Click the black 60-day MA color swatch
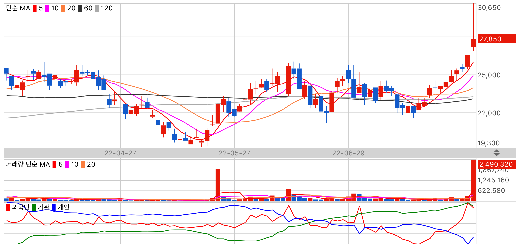 coord(80,8)
